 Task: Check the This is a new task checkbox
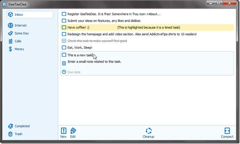pyautogui.click(x=64, y=55)
